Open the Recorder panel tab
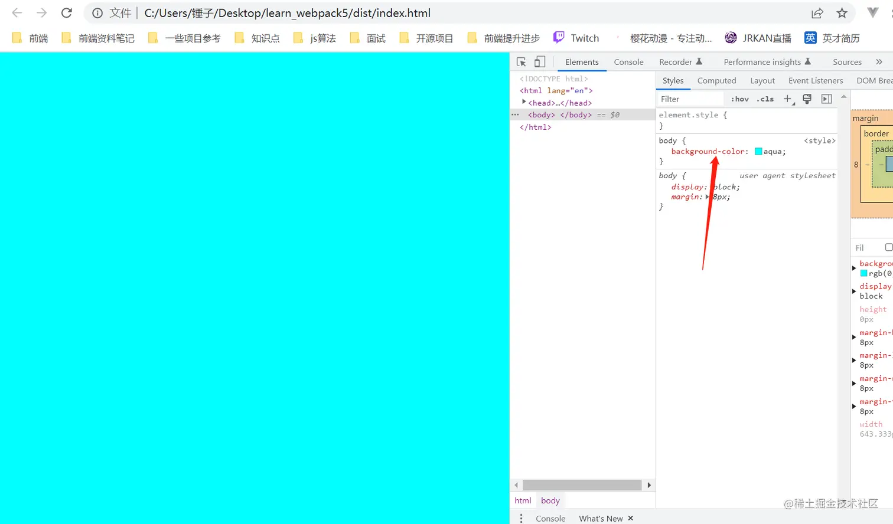The image size is (893, 524). [x=680, y=62]
